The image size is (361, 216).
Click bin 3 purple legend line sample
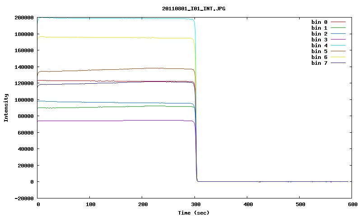click(338, 40)
